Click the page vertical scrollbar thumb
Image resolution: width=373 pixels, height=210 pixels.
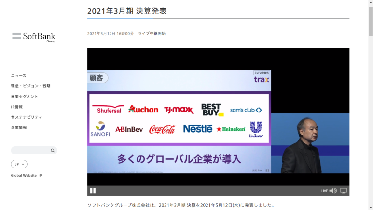[371, 21]
